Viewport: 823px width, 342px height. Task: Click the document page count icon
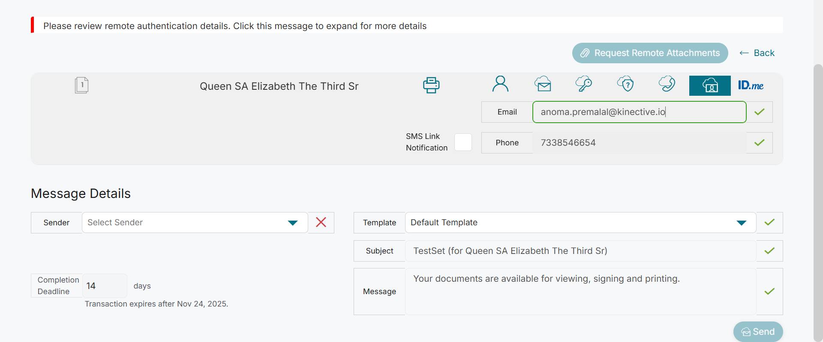(81, 85)
